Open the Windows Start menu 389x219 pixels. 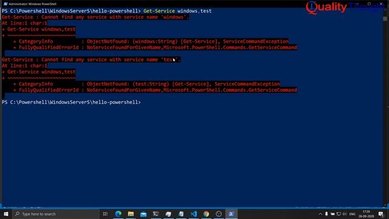pos(6,214)
